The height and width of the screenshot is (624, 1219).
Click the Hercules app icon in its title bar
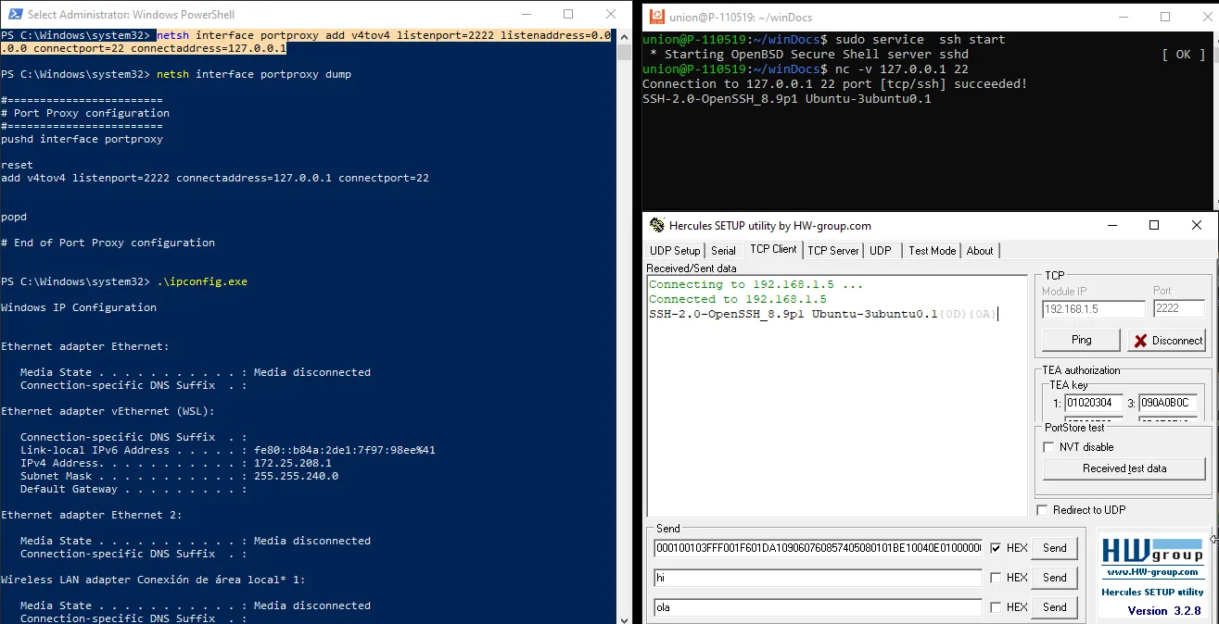click(657, 225)
